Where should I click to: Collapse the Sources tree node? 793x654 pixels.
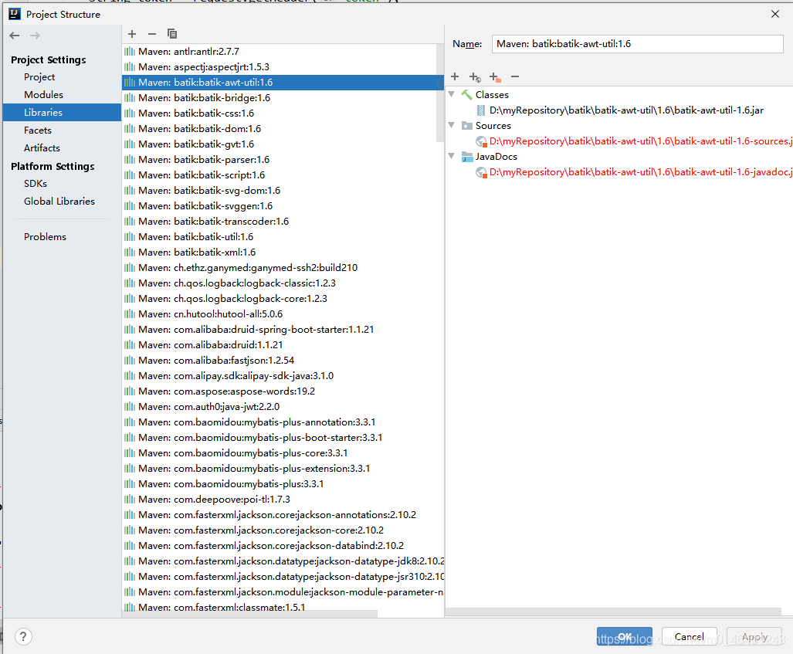(x=452, y=125)
